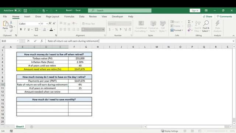This screenshot has height=133, width=236.
Task: Click the Select All corner triangle
Action: [3, 47]
